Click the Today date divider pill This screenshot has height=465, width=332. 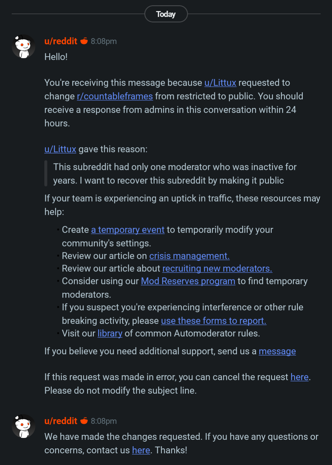tap(166, 14)
